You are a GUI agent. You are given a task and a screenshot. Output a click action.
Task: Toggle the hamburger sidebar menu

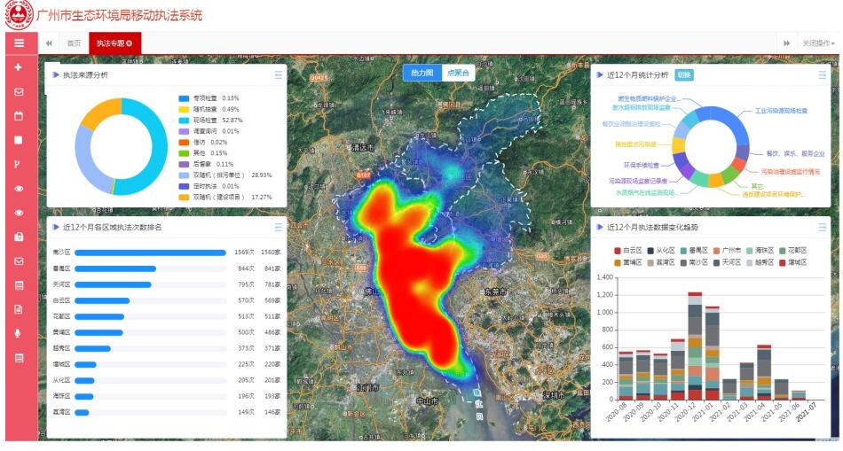19,43
